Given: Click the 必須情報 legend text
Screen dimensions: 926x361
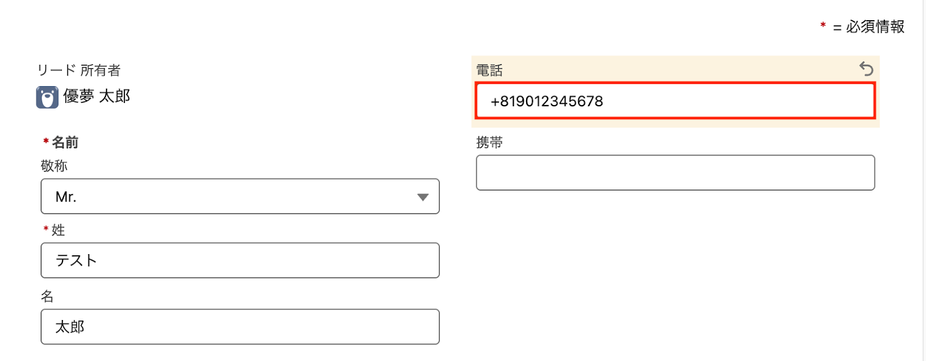Looking at the screenshot, I should coord(875,27).
